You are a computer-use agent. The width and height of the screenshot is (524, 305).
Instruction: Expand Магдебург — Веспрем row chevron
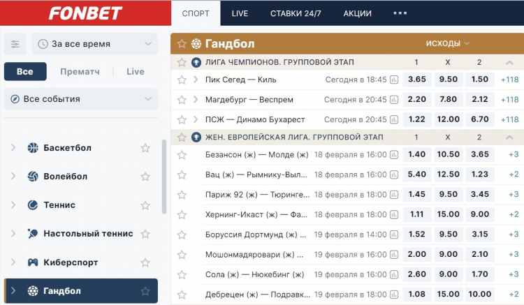click(x=196, y=100)
